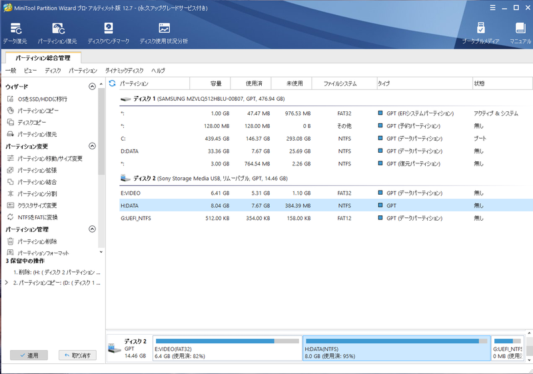Select E:VIDEO(FAT32) block in disk map
The height and width of the screenshot is (374, 533).
click(x=227, y=348)
